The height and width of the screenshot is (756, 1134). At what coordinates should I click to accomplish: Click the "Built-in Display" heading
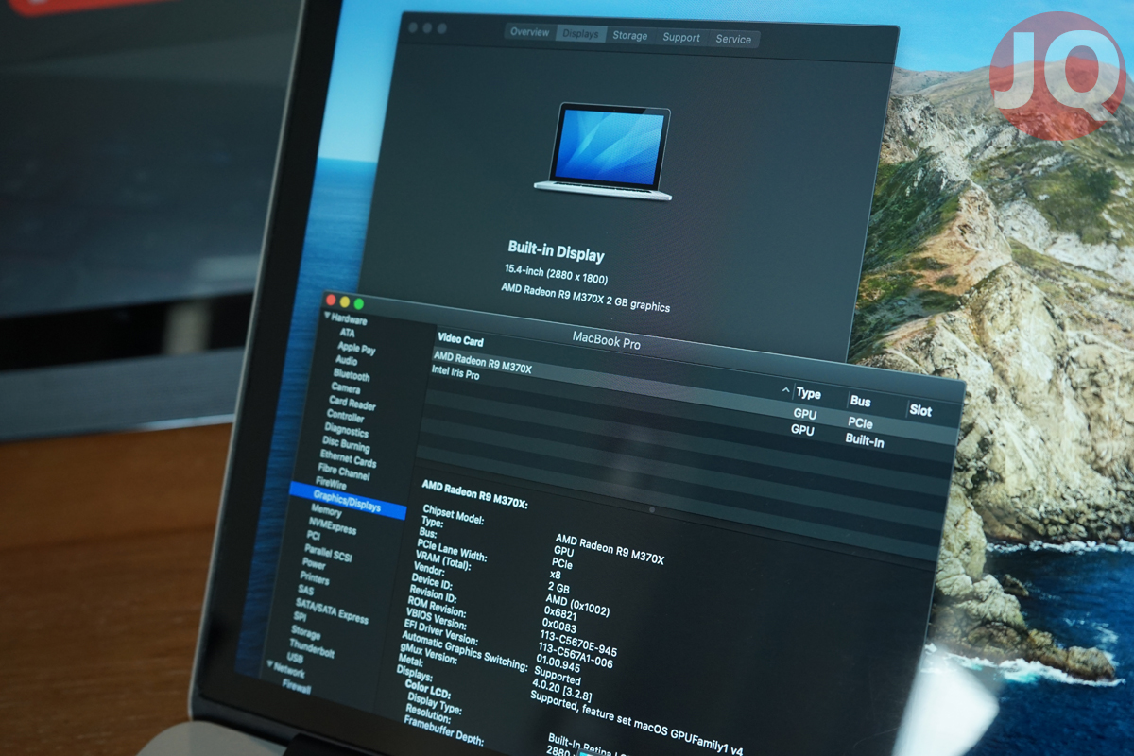pos(556,250)
